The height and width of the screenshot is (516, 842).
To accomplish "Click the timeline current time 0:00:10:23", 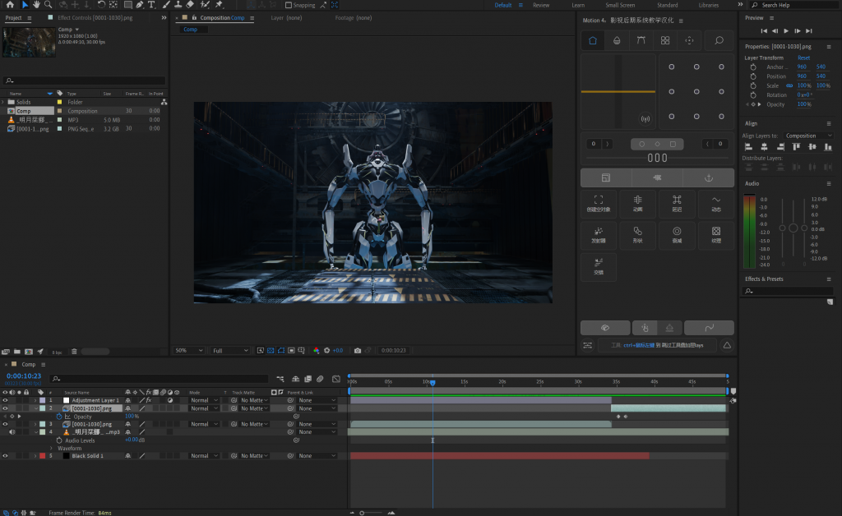I will 24,376.
